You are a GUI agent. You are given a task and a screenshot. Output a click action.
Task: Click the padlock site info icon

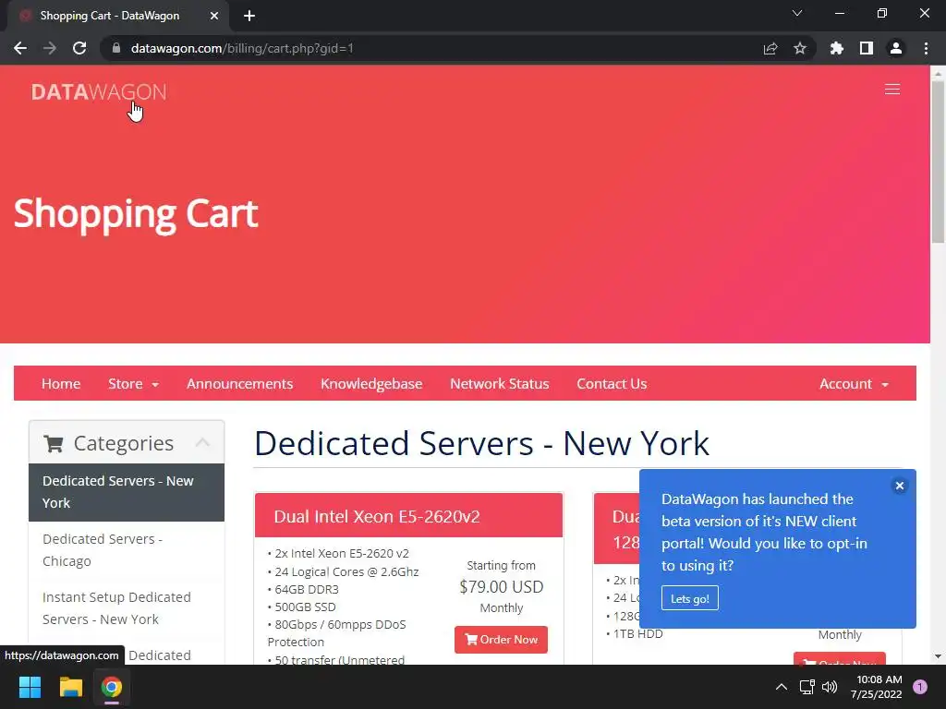click(x=116, y=48)
